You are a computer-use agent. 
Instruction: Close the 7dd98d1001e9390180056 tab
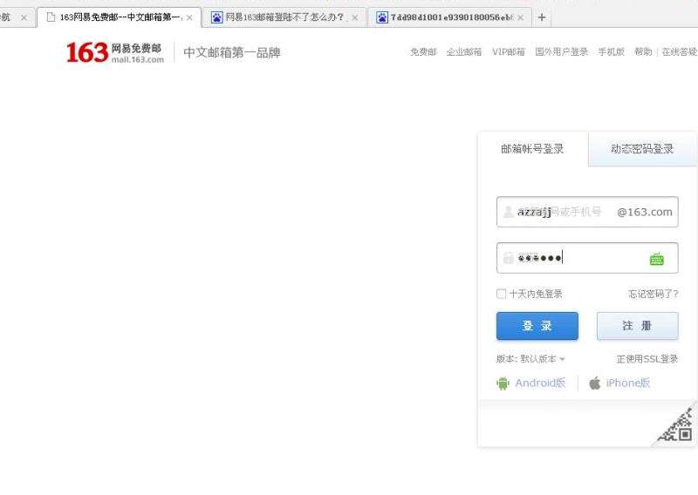click(520, 17)
